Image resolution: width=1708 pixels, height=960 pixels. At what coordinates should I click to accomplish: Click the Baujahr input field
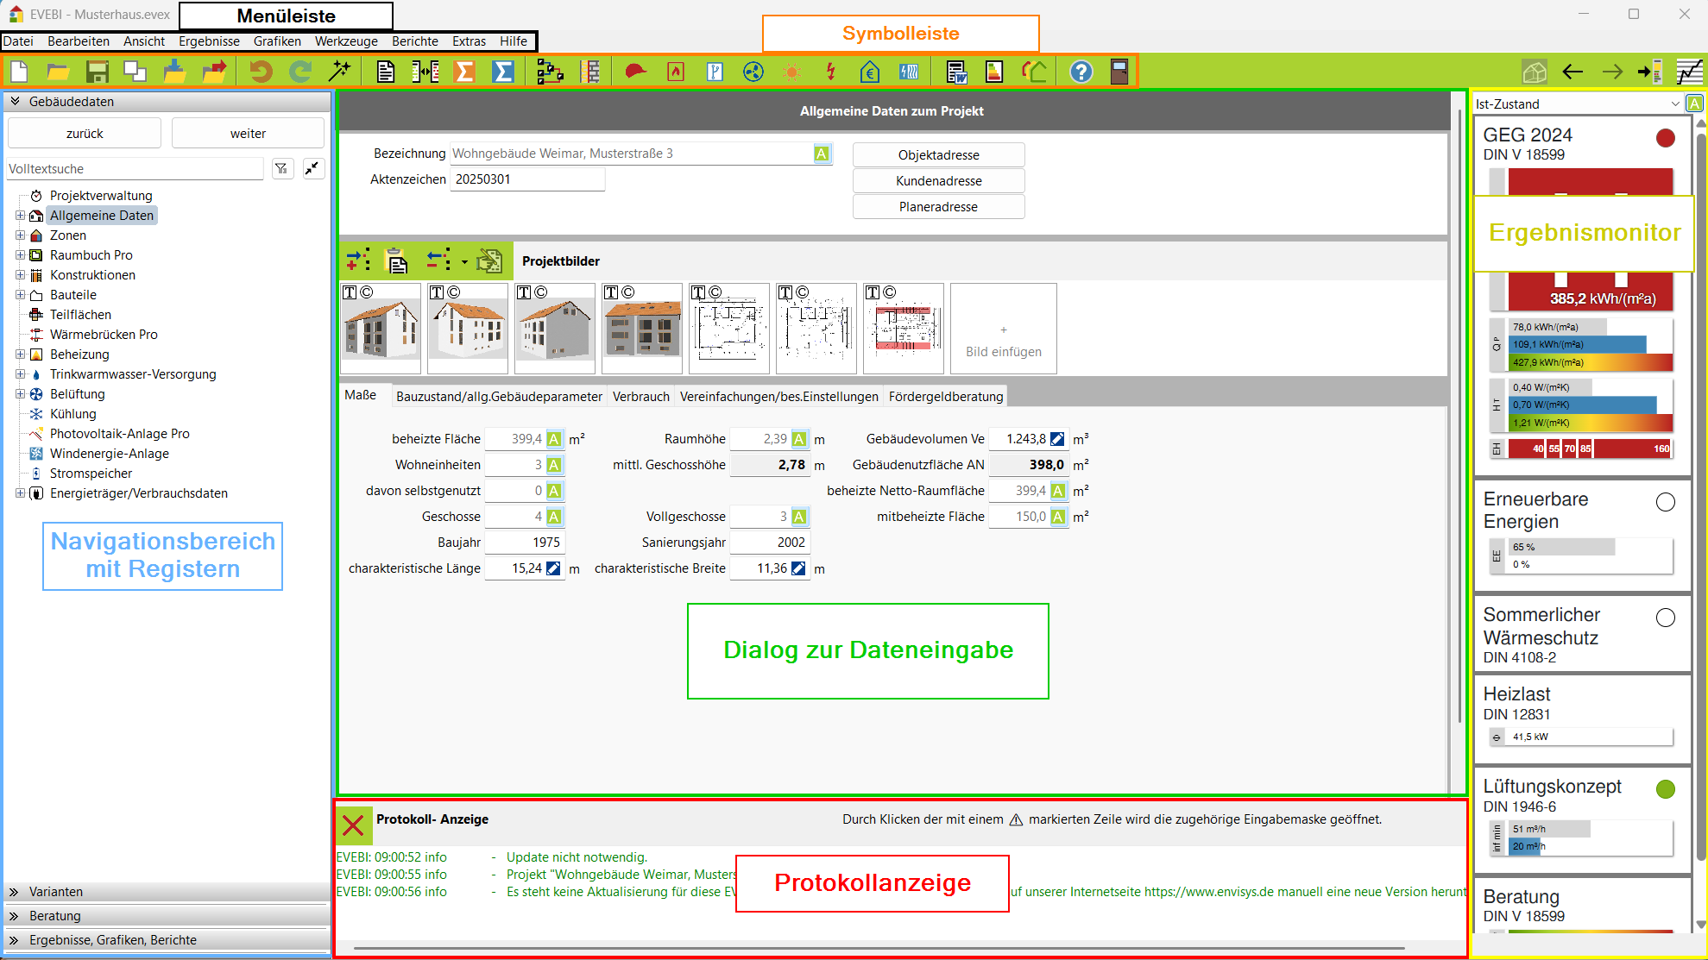coord(525,543)
